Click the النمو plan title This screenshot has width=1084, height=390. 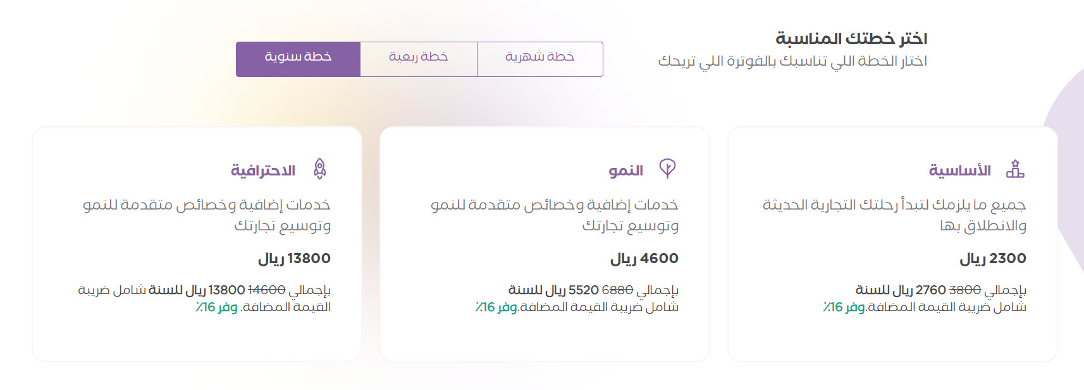625,170
